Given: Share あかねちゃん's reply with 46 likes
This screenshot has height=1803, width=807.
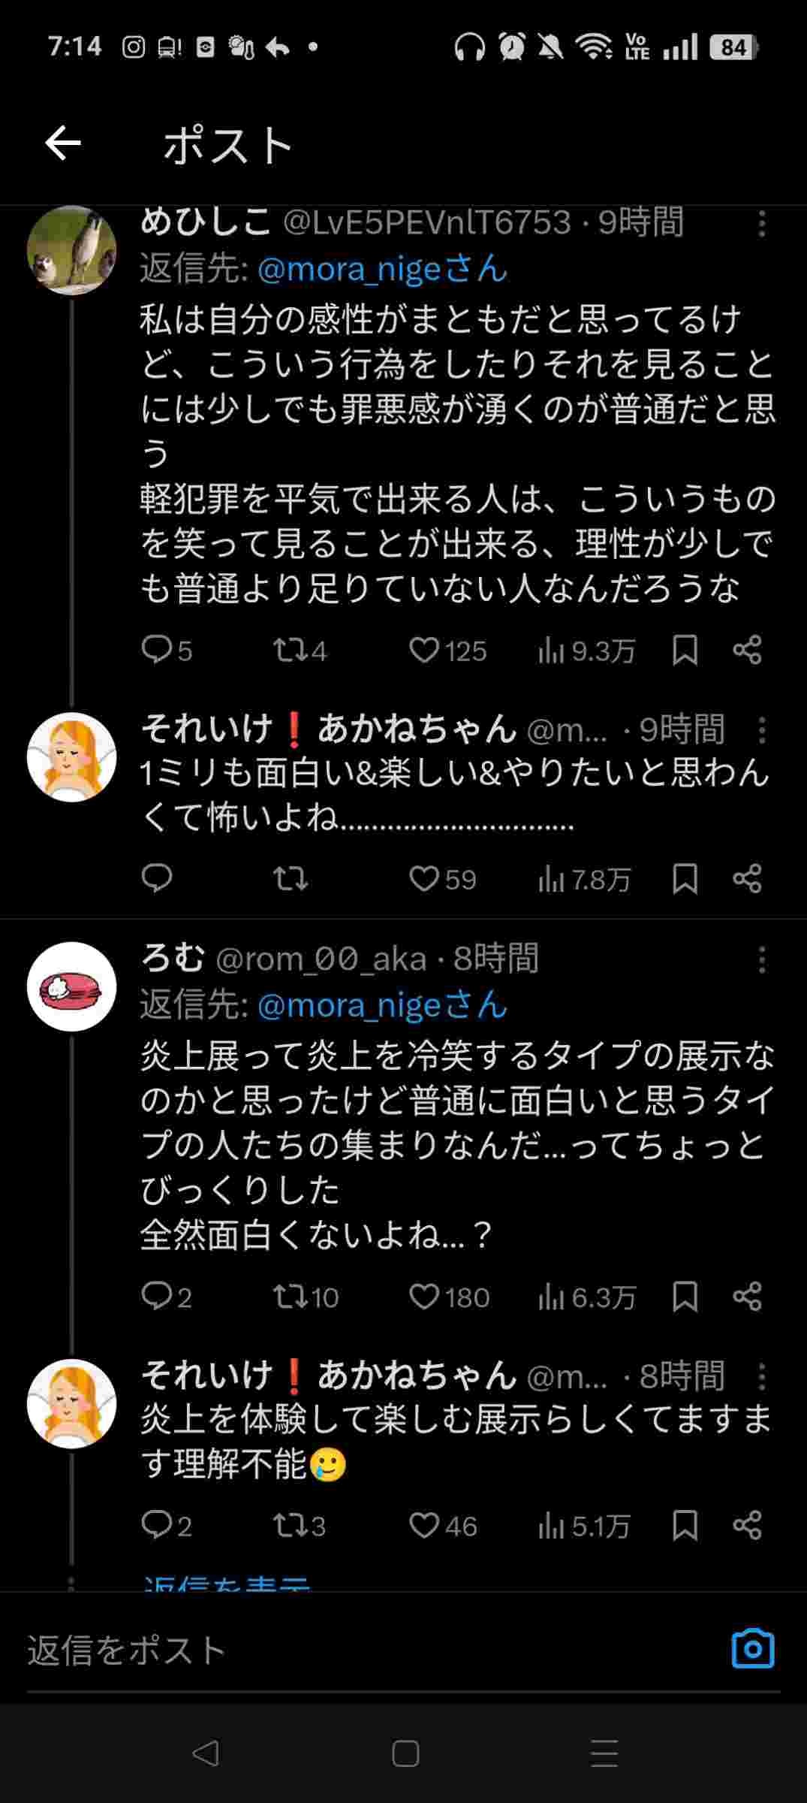Looking at the screenshot, I should 747,1526.
